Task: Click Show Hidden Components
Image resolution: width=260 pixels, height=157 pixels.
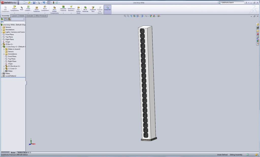Action: (x=54, y=10)
